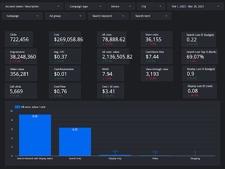The image size is (225, 169).
Task: Expand the Ad group filter
Action: [65, 16]
